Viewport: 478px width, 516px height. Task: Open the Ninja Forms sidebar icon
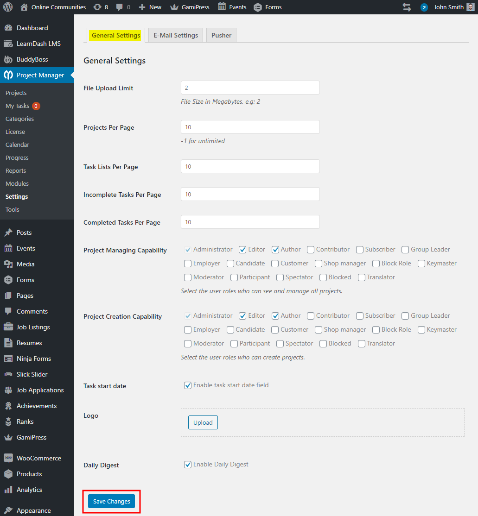click(8, 359)
